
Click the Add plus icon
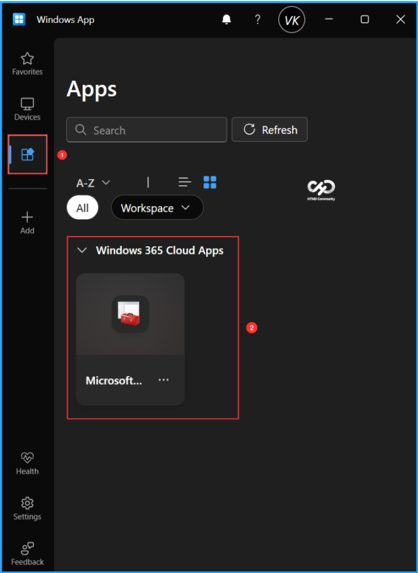click(x=27, y=217)
